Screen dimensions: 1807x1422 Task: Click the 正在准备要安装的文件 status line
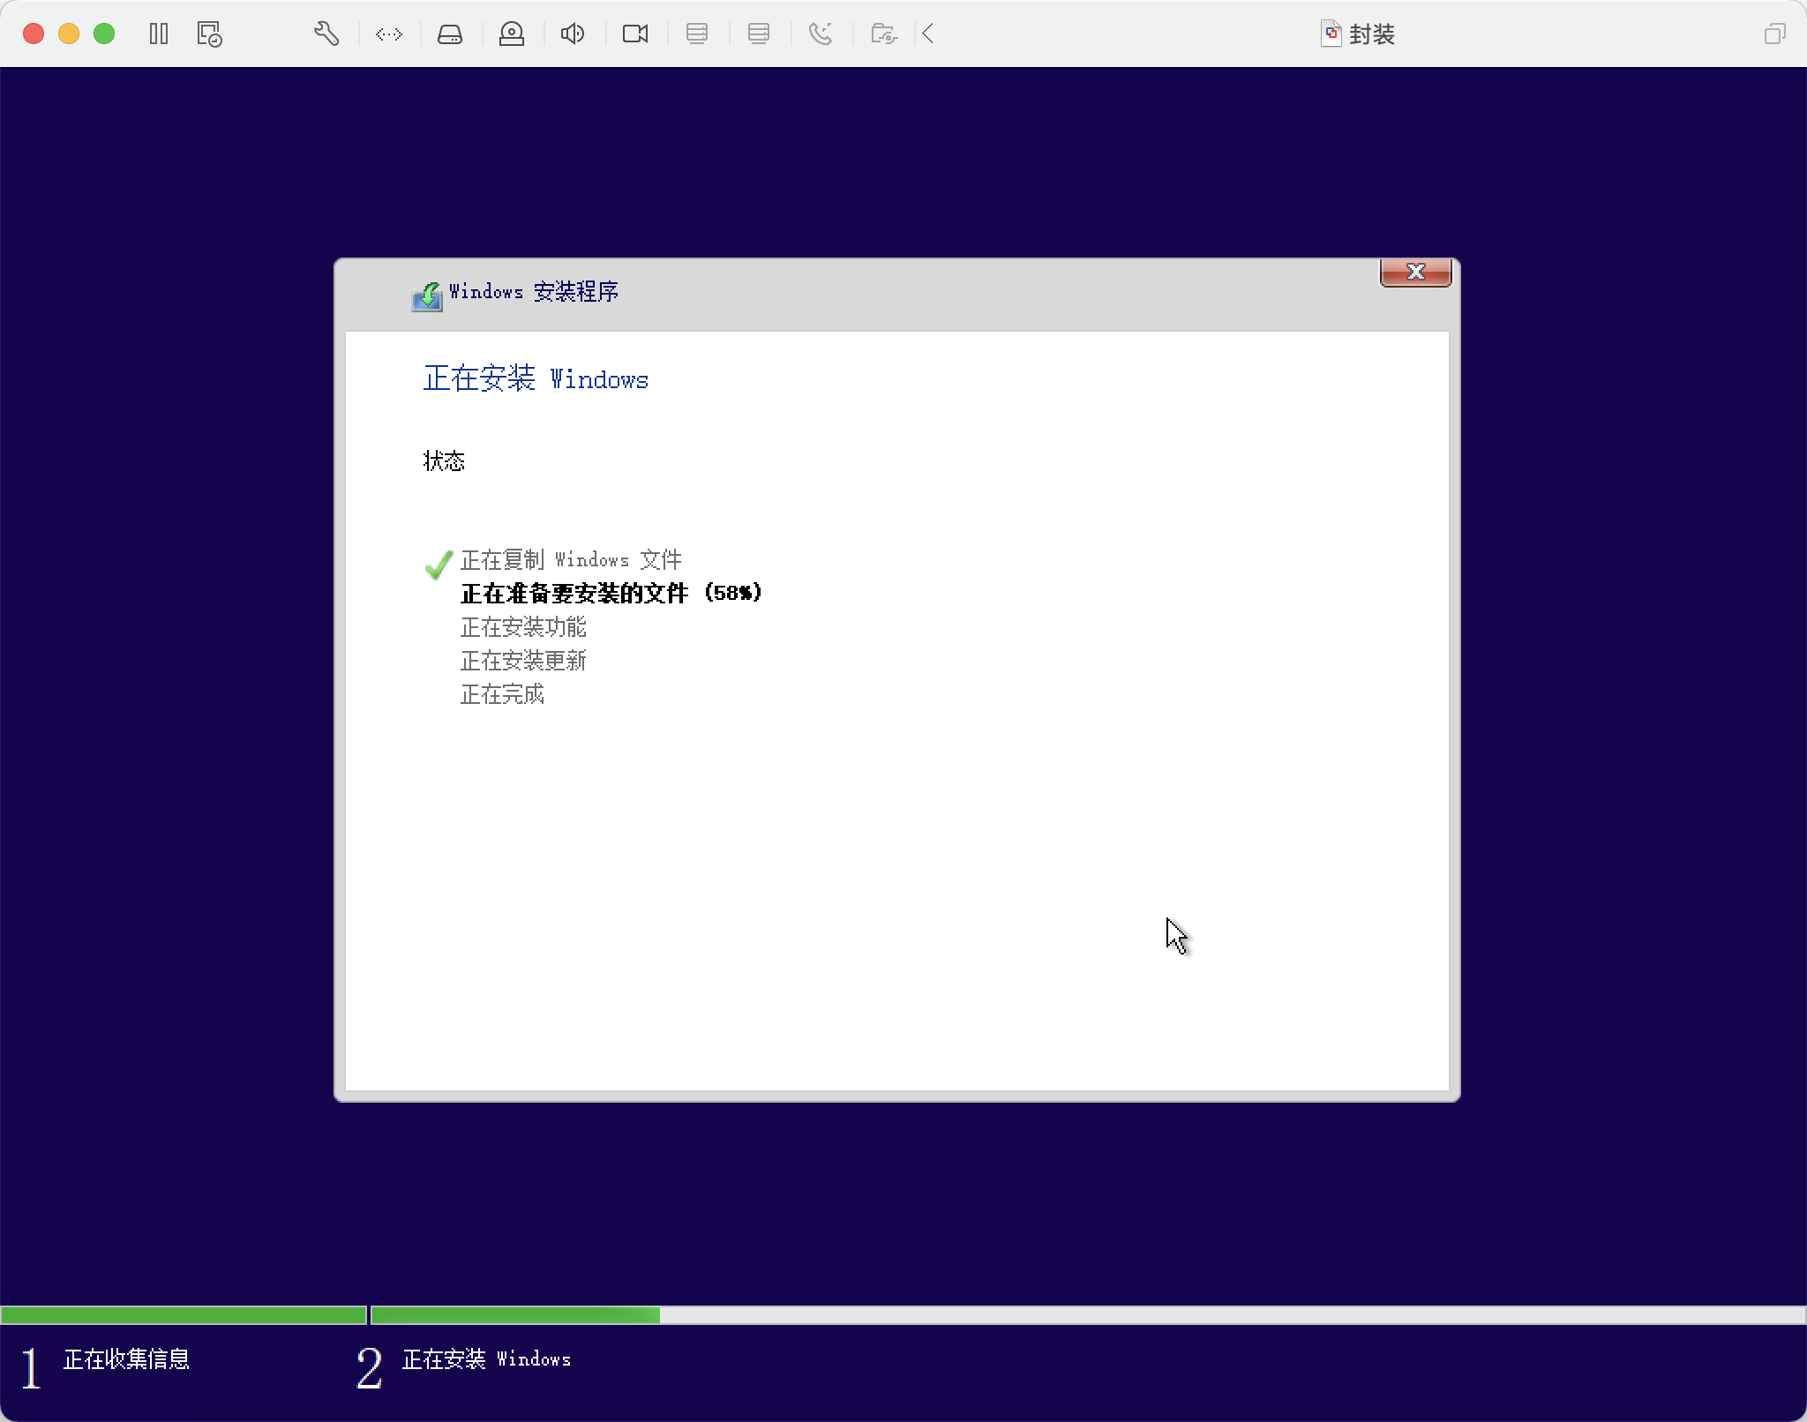click(611, 594)
